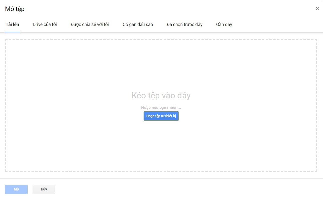The image size is (323, 200).
Task: Click the Kéo tệp vào đây heading
Action: coord(161,96)
